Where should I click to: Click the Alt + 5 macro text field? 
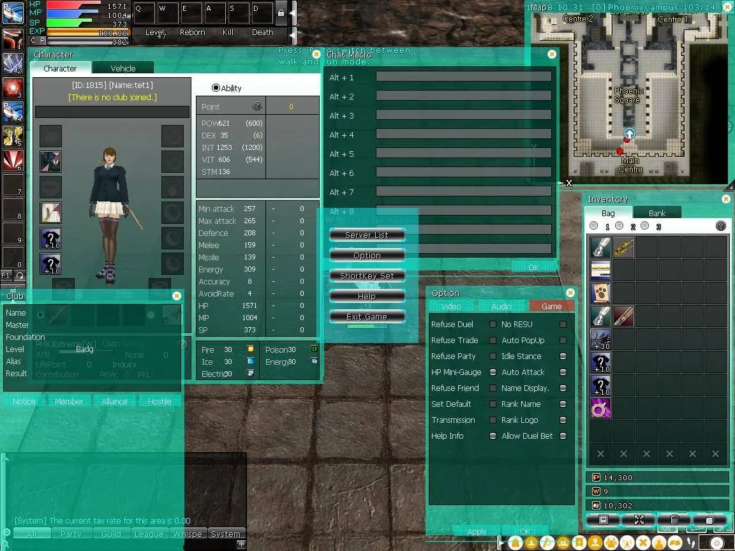point(464,153)
